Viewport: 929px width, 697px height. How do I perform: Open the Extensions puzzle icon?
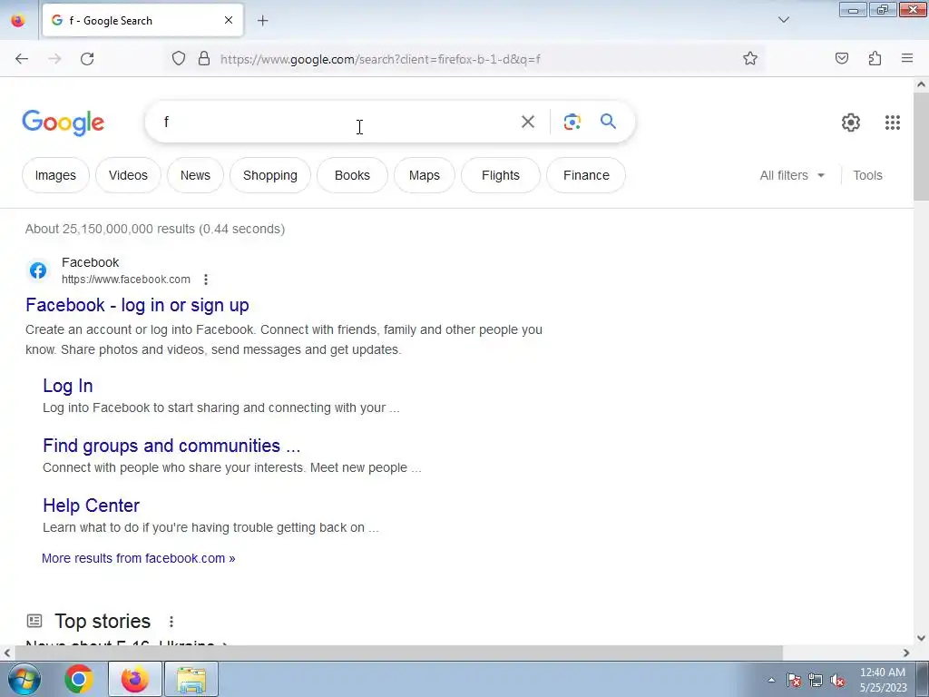point(875,58)
